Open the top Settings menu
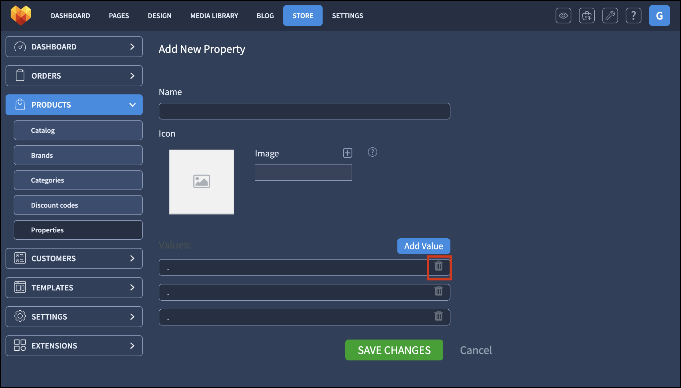681x388 pixels. tap(348, 16)
